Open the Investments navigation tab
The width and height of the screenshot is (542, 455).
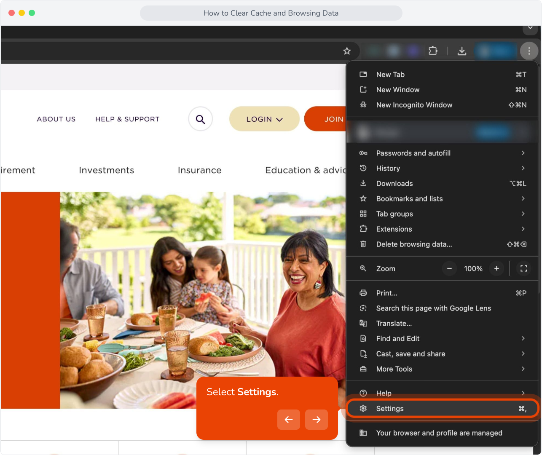pos(106,170)
